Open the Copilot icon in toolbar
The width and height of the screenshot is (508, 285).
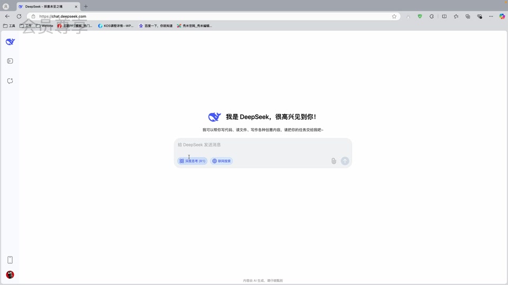[x=502, y=16]
